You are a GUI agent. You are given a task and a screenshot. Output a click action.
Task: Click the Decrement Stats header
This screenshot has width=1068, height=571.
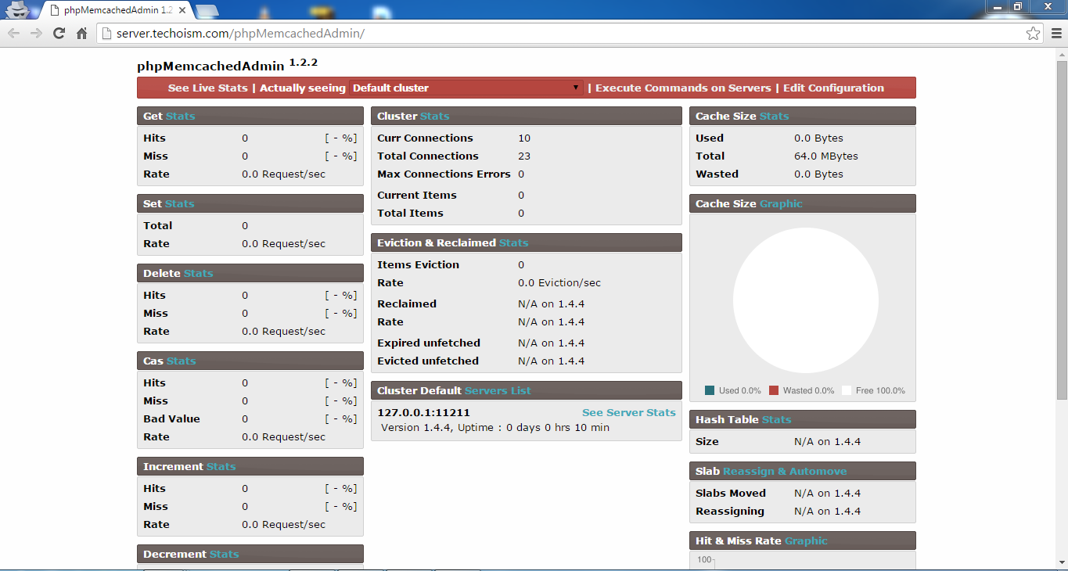[250, 554]
